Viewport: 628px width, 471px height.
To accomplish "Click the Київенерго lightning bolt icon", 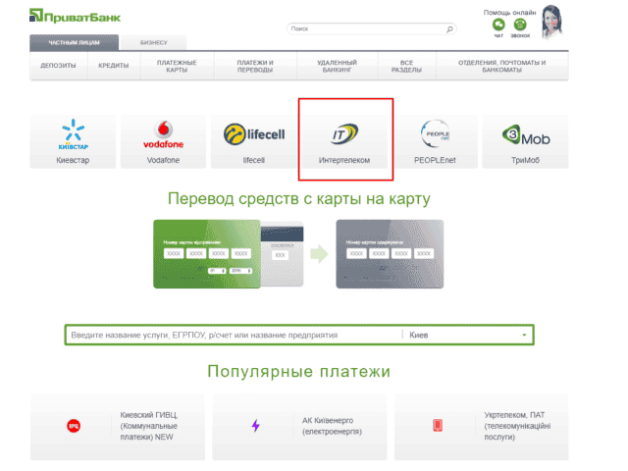I will 255,425.
